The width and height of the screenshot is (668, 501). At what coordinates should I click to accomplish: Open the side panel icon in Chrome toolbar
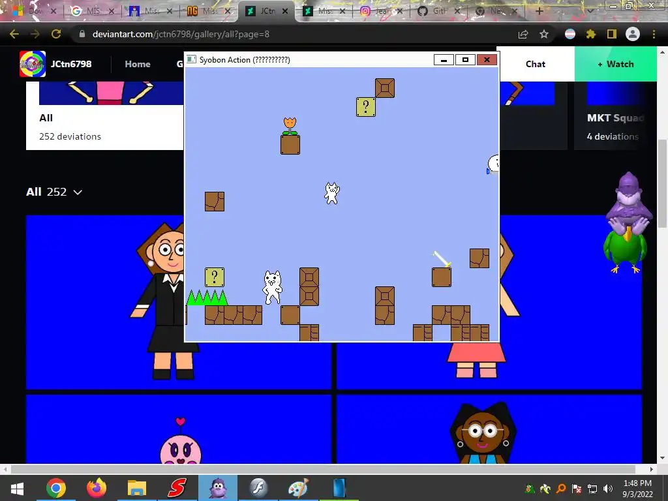click(x=612, y=34)
